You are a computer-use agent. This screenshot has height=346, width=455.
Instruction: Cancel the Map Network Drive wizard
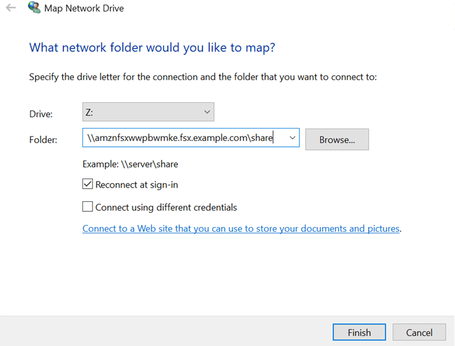point(419,332)
